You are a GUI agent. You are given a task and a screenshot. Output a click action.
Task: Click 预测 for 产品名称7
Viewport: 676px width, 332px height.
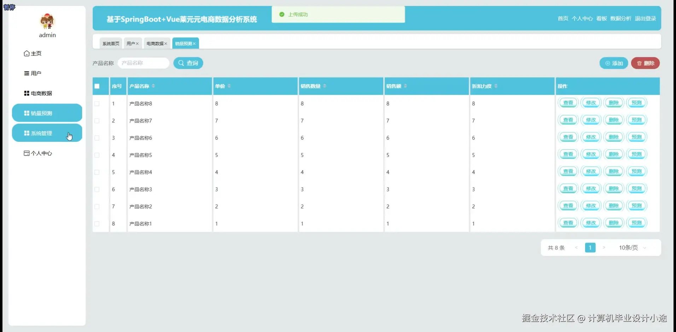636,120
